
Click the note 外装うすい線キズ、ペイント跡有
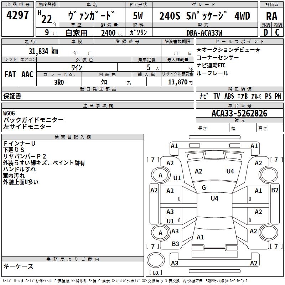coord(44,163)
